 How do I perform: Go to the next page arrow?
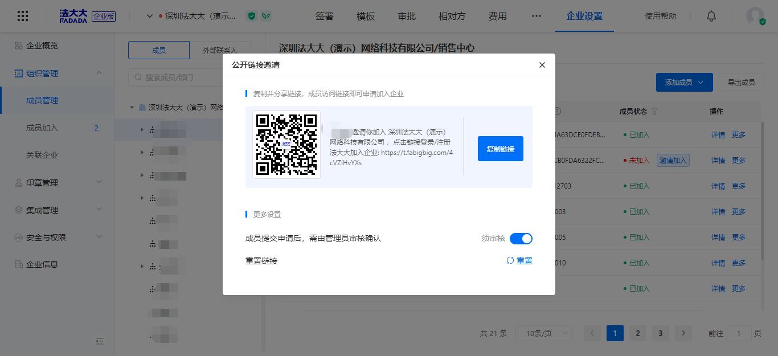tap(683, 333)
